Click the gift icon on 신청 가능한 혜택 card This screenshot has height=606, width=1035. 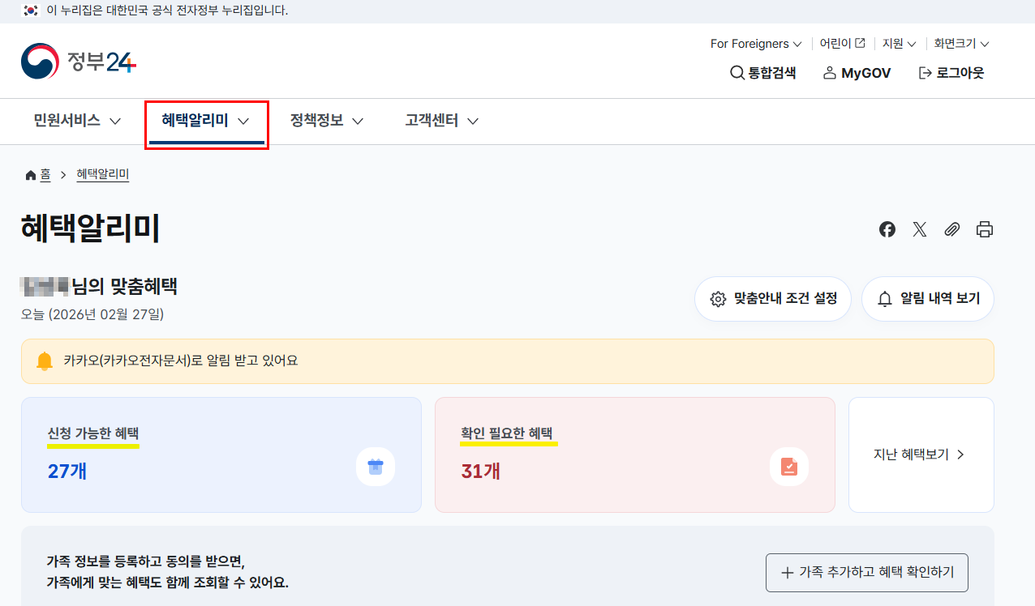[x=375, y=467]
